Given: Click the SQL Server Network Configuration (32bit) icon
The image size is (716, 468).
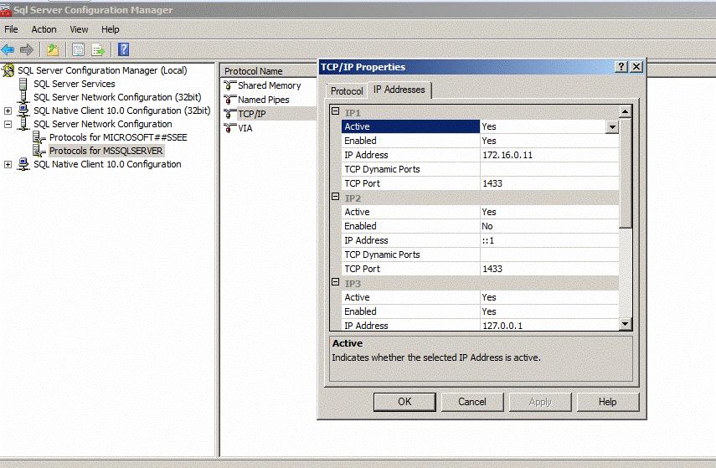Looking at the screenshot, I should point(23,97).
